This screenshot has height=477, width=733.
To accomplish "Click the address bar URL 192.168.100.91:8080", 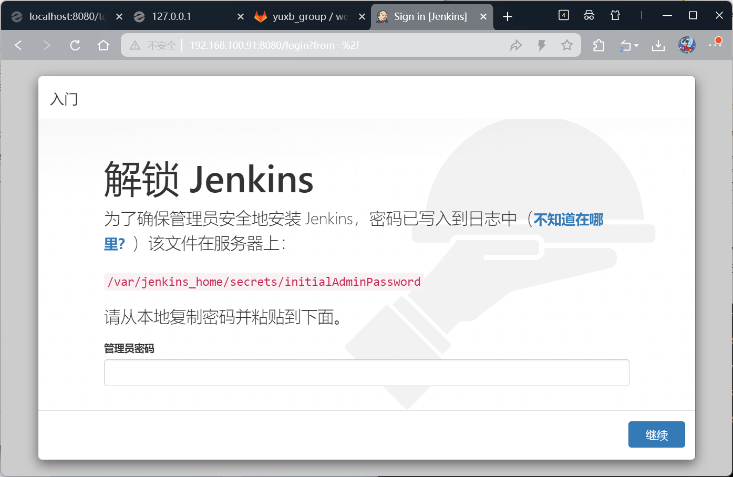I will coord(275,46).
